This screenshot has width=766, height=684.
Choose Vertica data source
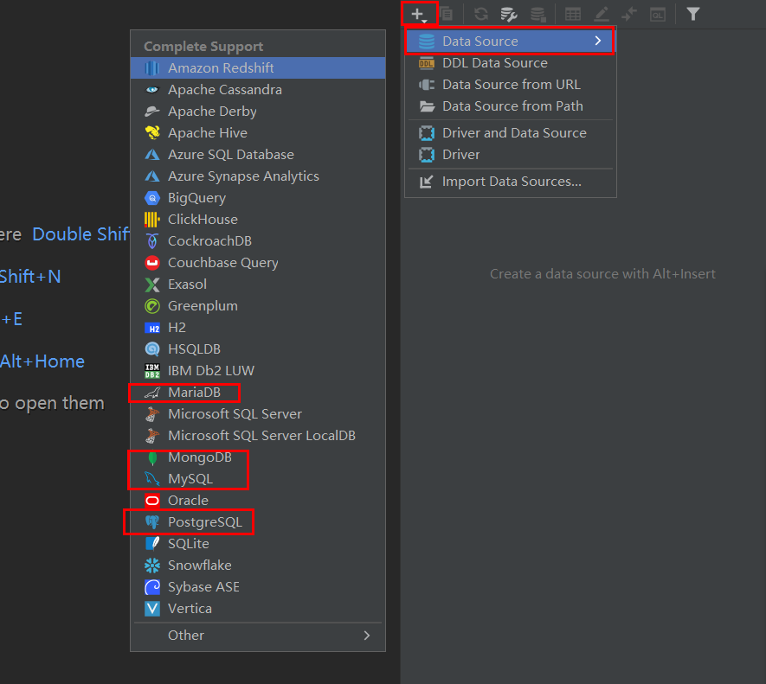click(258, 609)
